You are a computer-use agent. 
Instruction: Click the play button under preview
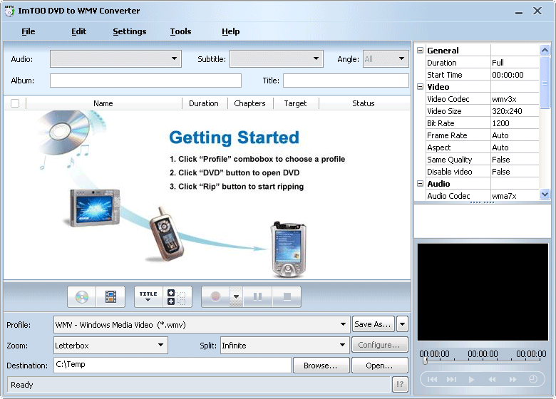pos(471,380)
